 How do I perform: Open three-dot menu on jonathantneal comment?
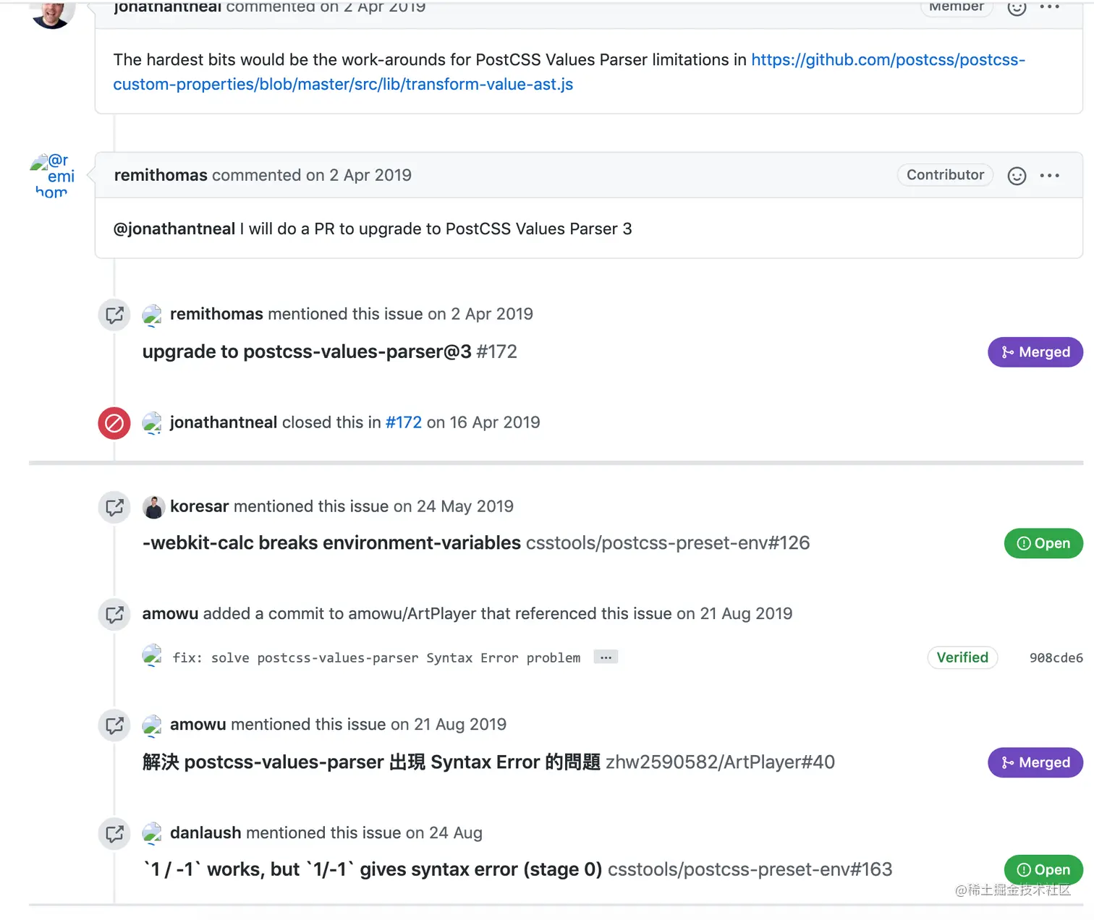[x=1049, y=7]
